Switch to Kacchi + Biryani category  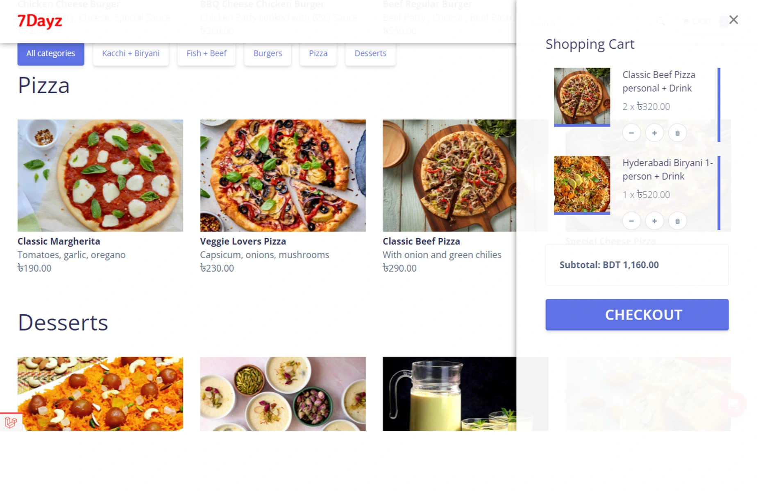coord(131,54)
